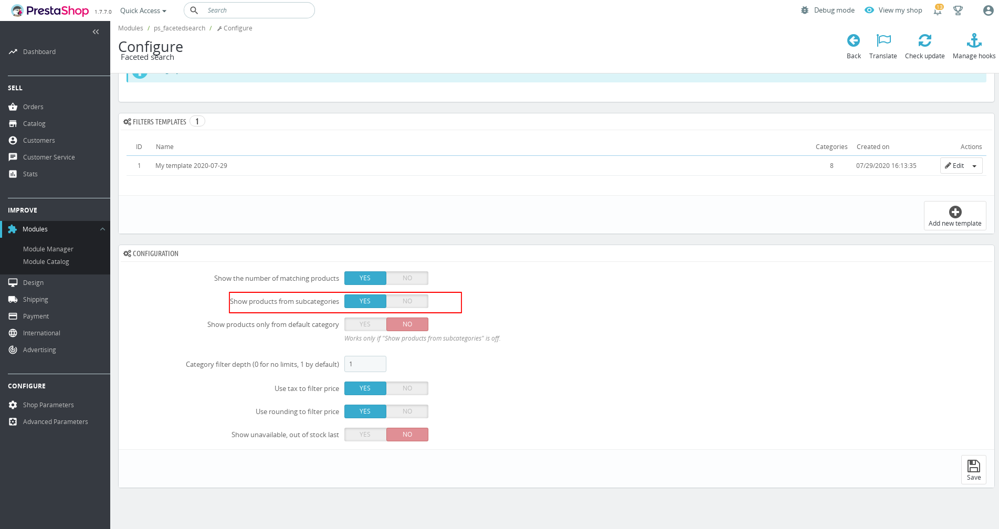
Task: Click the Back arrow icon
Action: [854, 40]
